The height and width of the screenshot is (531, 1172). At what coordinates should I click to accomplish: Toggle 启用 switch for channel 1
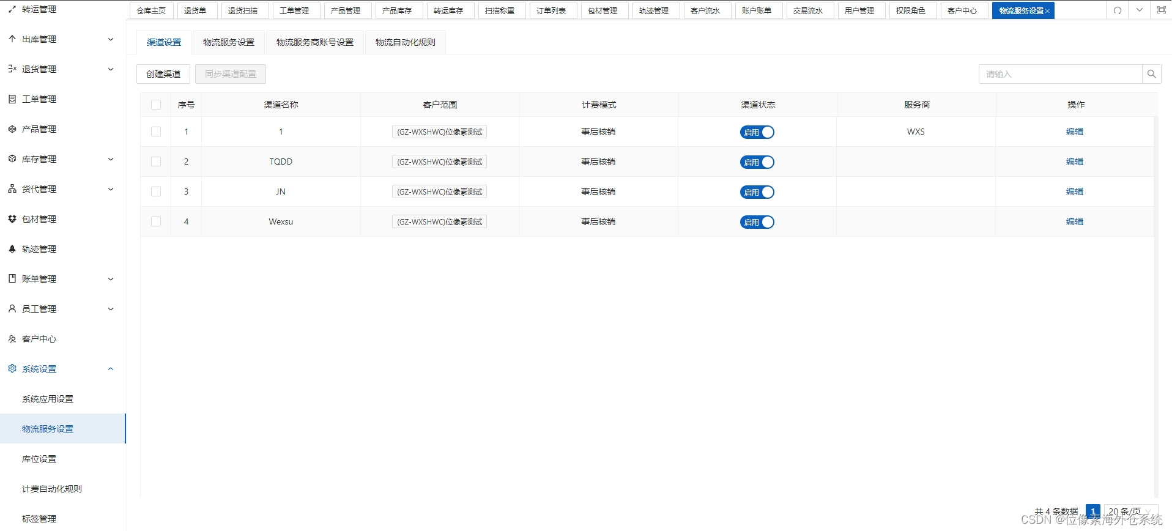757,132
